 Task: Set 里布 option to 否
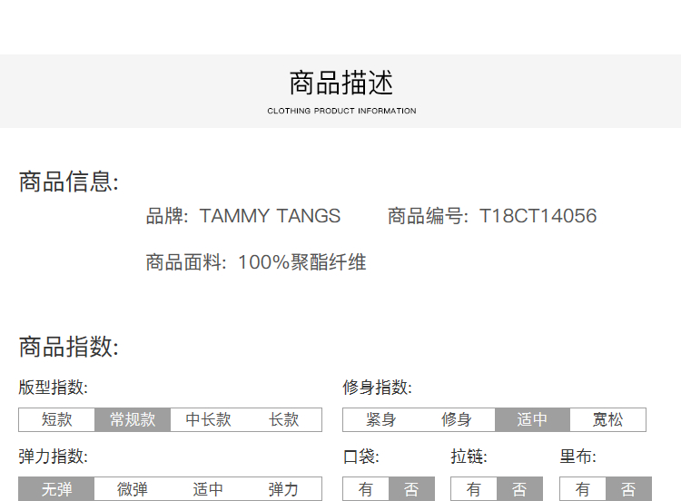(x=628, y=489)
